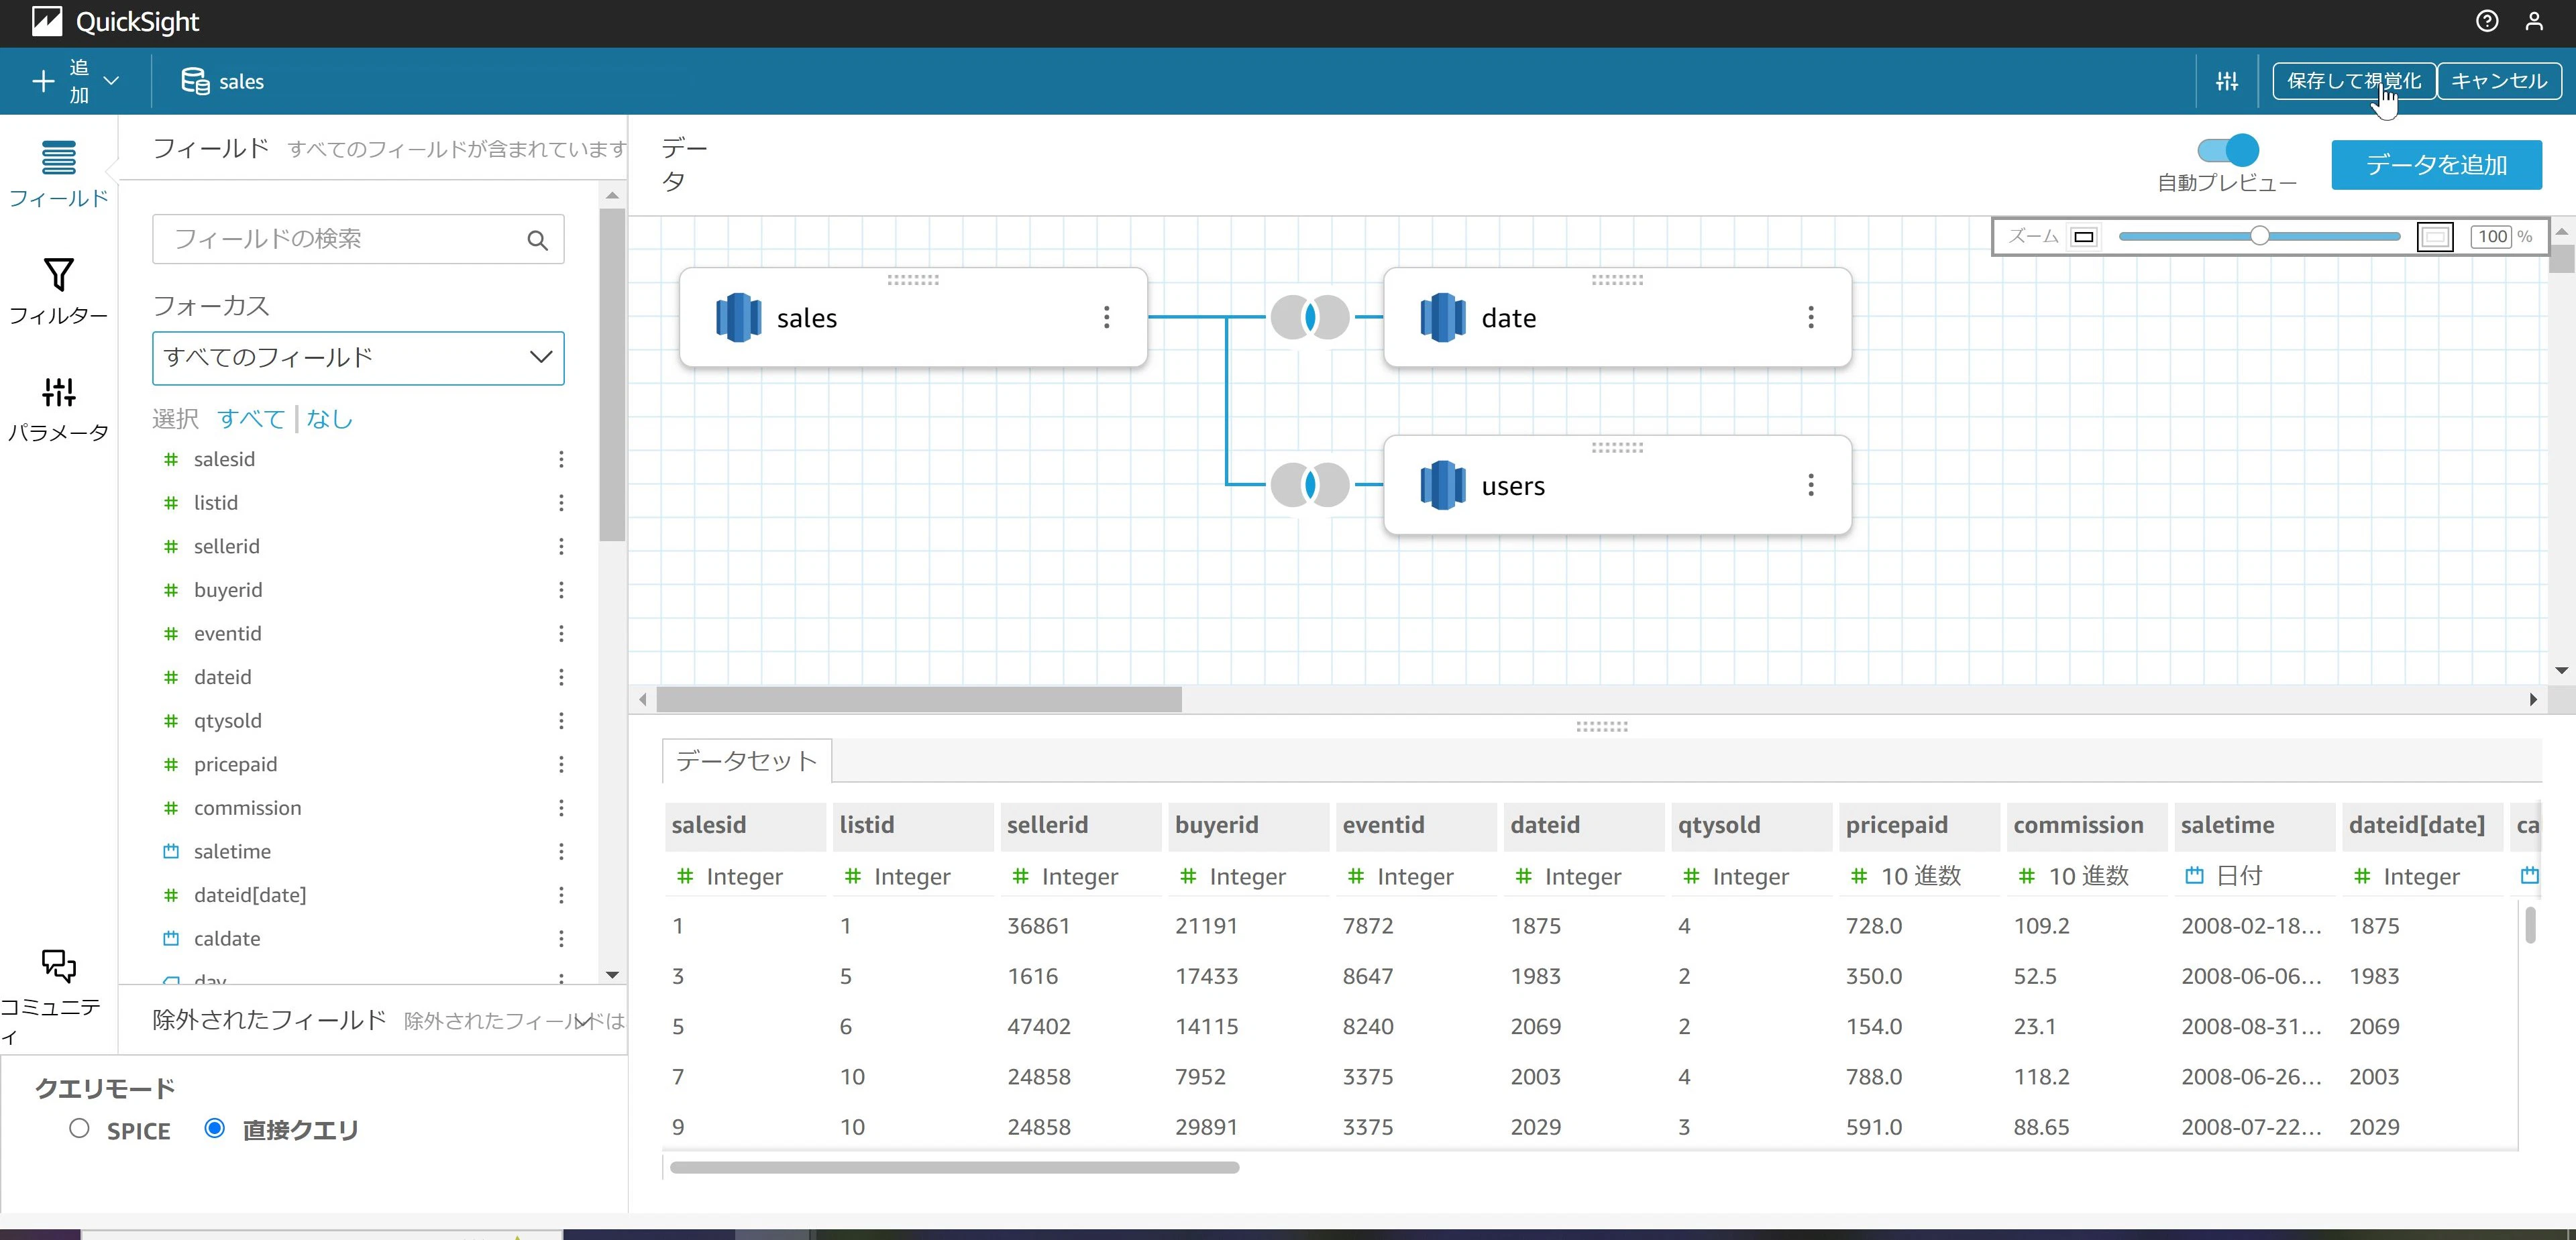
Task: Click the search magnifier in field search
Action: [x=537, y=240]
